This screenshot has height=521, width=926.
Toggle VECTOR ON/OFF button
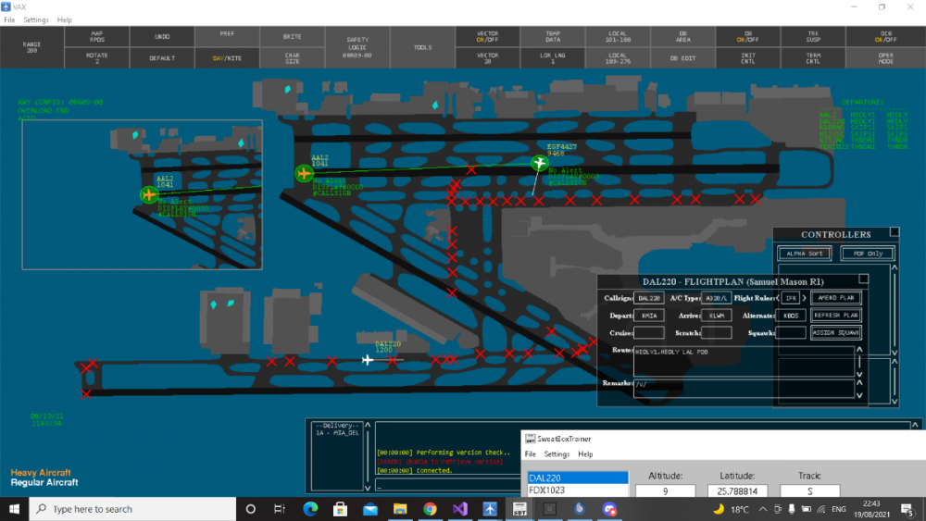pyautogui.click(x=487, y=37)
